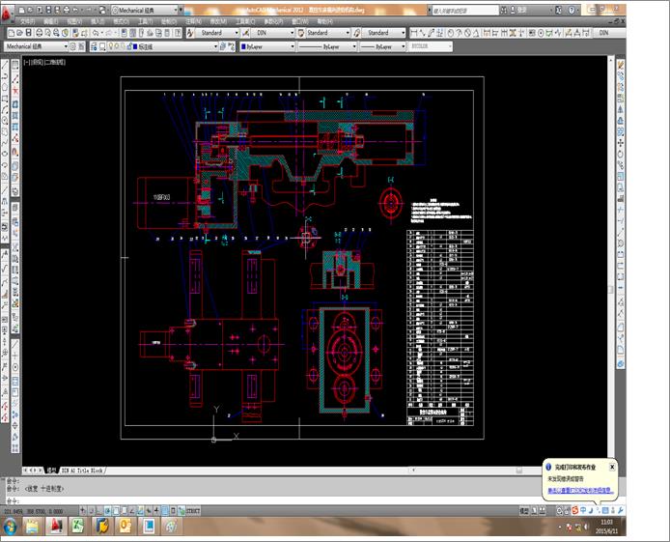670x542 pixels.
Task: Click the Undo arrow in standard toolbar
Action: tap(96, 33)
